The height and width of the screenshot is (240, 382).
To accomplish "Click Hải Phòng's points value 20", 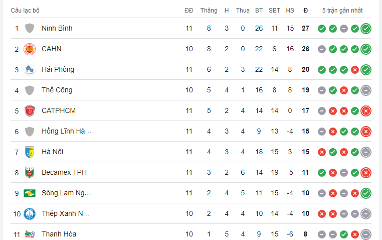I will click(305, 69).
